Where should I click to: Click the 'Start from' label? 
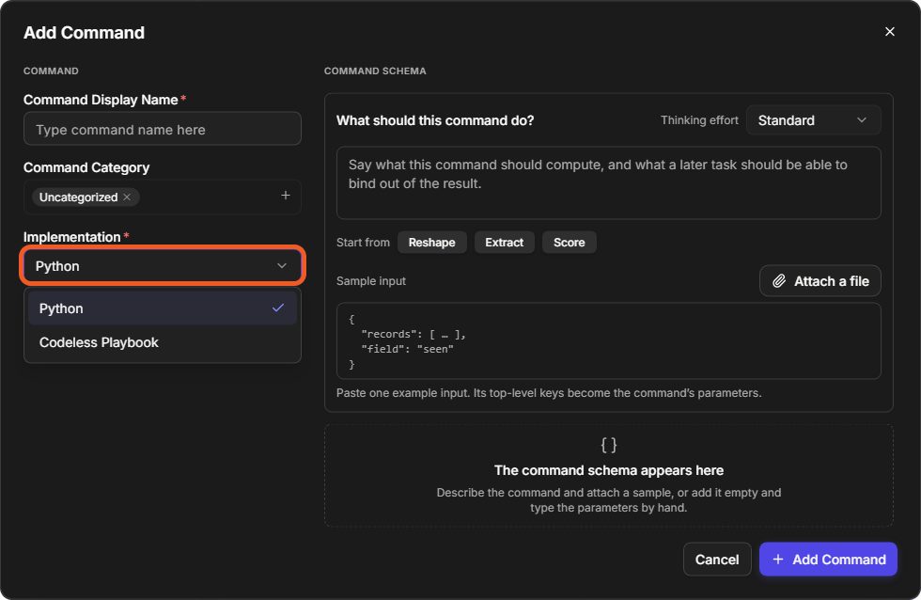tap(363, 242)
